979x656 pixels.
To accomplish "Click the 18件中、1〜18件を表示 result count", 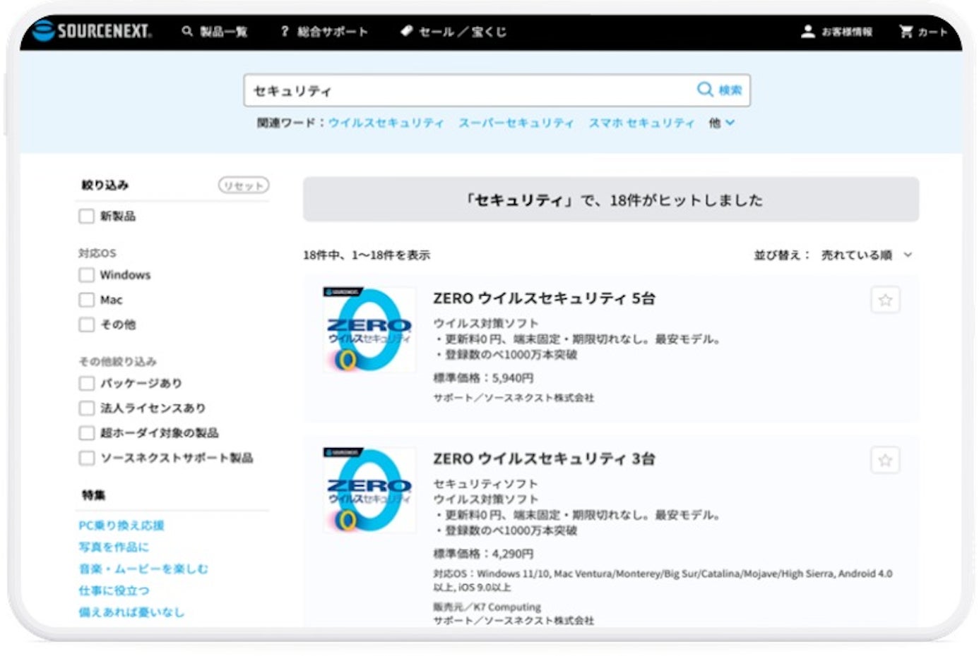I will (x=367, y=255).
